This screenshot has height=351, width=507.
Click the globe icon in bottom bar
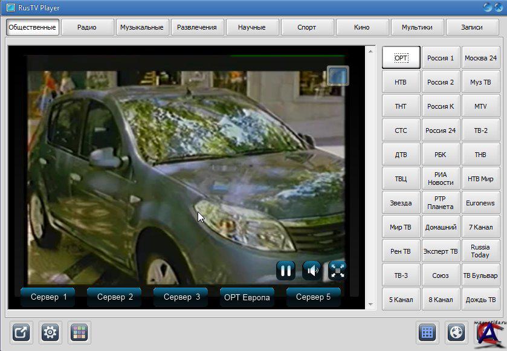click(456, 332)
